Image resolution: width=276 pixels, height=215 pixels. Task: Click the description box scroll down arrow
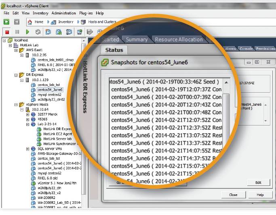(x=266, y=121)
